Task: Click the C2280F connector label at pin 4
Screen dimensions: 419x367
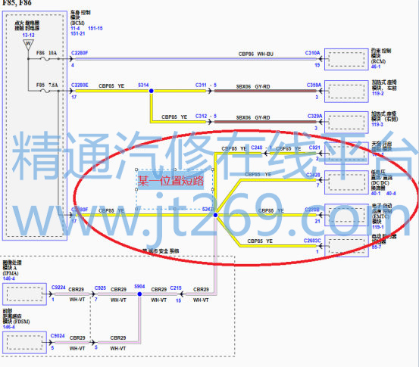Action: [80, 53]
